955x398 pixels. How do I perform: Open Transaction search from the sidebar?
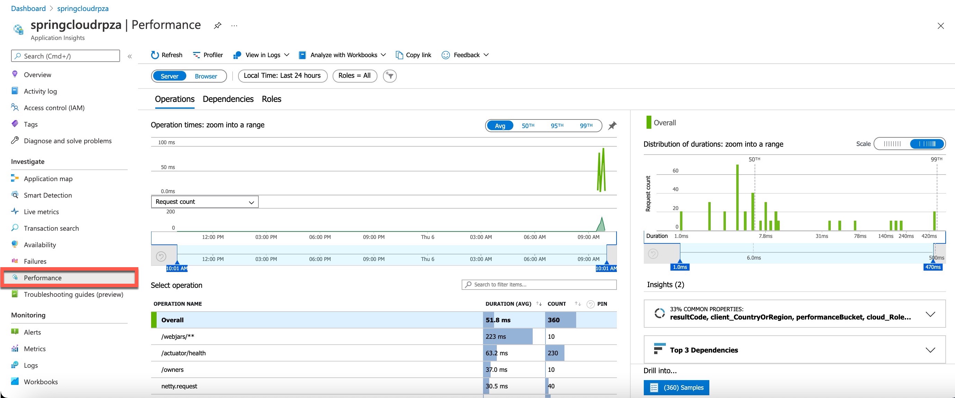(x=51, y=228)
